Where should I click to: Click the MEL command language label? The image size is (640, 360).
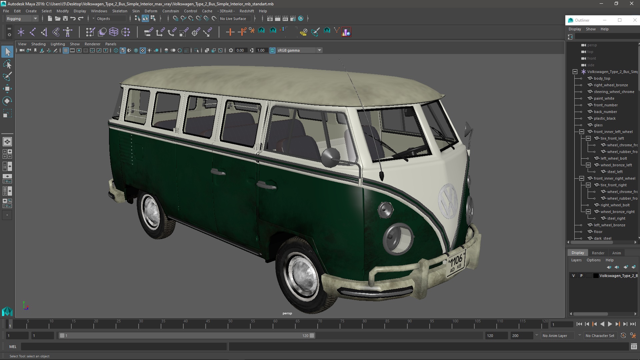click(x=13, y=347)
